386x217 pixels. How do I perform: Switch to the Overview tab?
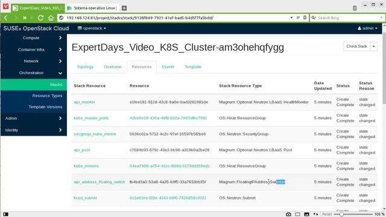113,67
